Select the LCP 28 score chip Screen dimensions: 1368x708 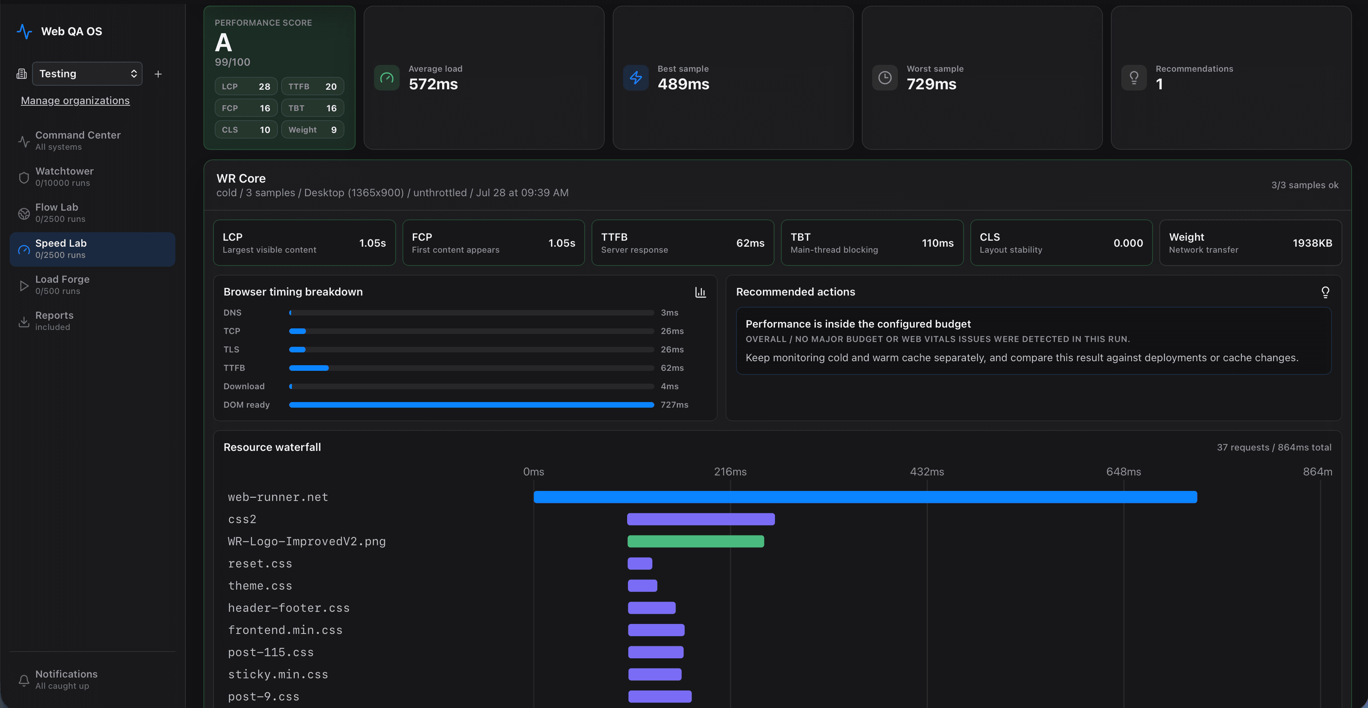pyautogui.click(x=246, y=86)
